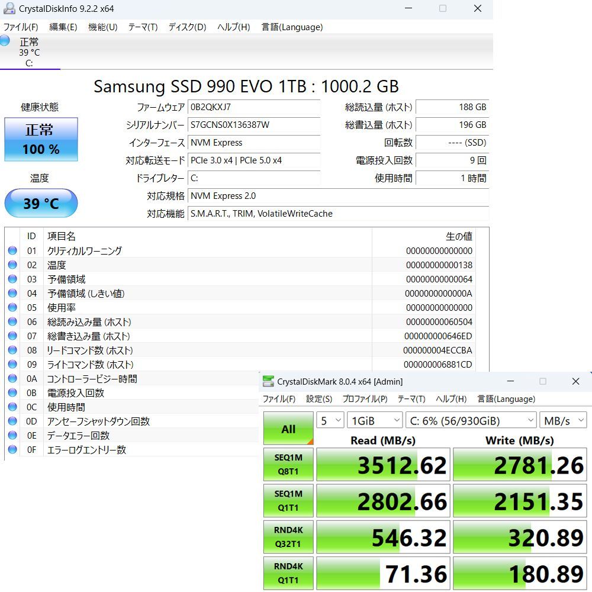Run the RND4K Q1T1 test button
Image resolution: width=592 pixels, height=592 pixels.
click(288, 573)
